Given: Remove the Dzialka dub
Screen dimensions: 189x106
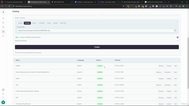Looking at the screenshot, I should [x=161, y=66].
